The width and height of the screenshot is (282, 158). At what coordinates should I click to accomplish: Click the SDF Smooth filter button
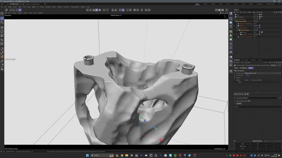click(x=238, y=94)
